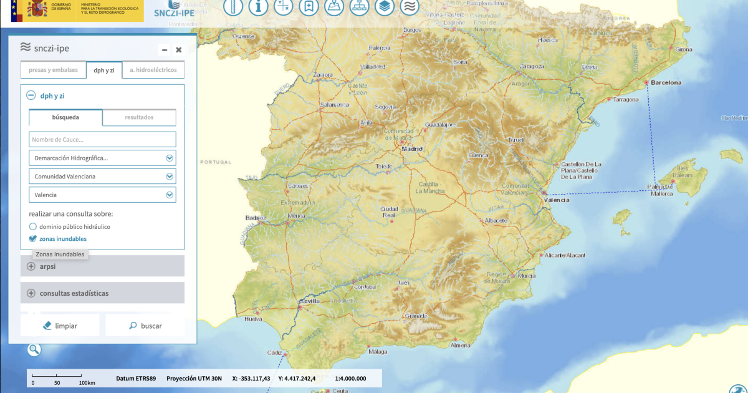
Task: Click the waves SNCZI toolbar icon
Action: tap(410, 9)
